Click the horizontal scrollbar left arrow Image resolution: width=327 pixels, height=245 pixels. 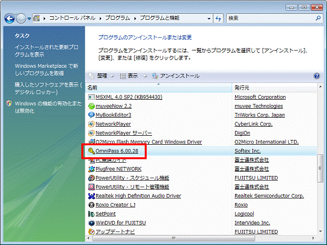click(89, 238)
